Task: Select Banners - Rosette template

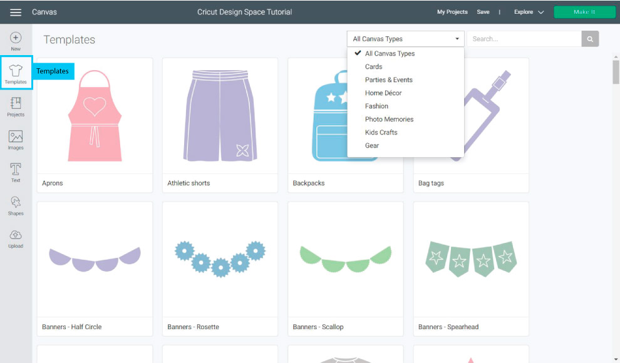Action: point(220,268)
